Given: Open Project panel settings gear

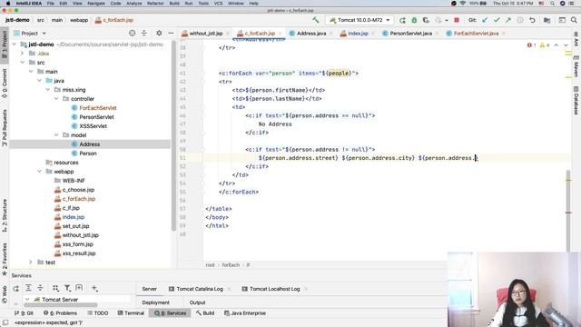Looking at the screenshot, I should pyautogui.click(x=159, y=34).
